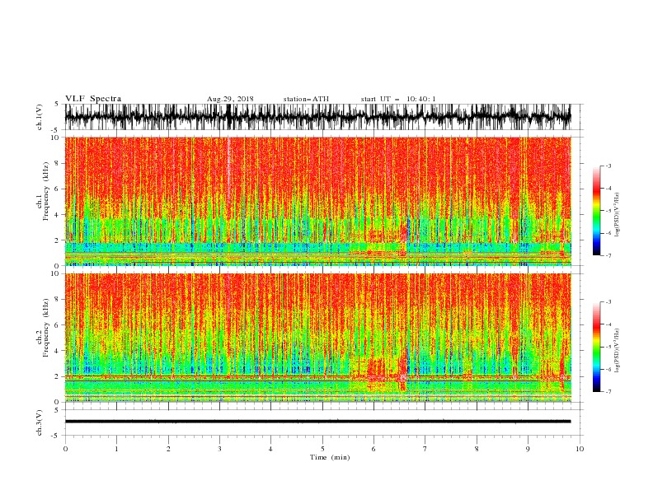653x504 pixels.
Task: Click the ch.3 flat voltage trace
Action: click(x=317, y=422)
